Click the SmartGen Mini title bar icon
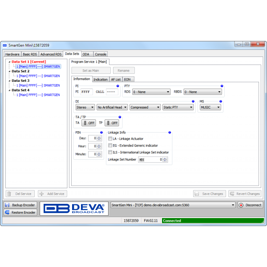 (5, 45)
